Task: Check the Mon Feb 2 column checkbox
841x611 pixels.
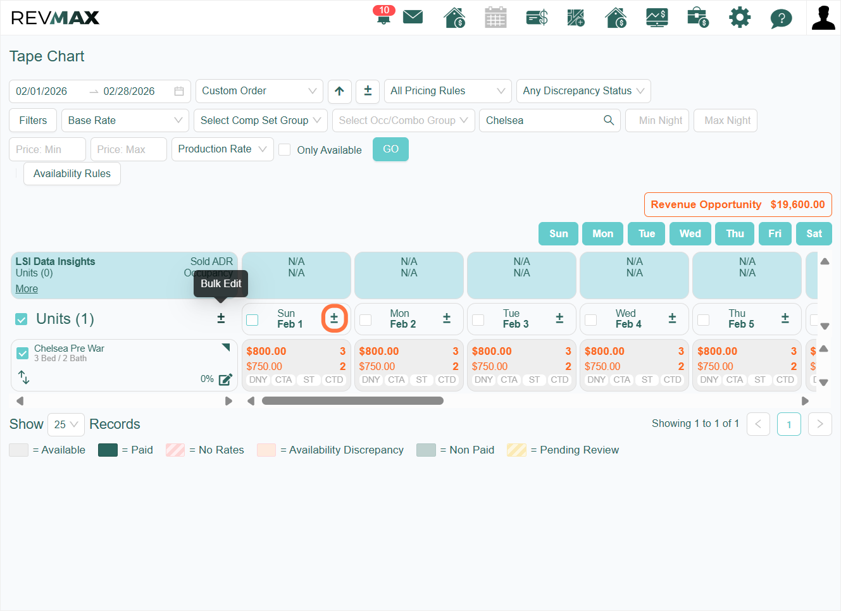Action: pos(365,320)
